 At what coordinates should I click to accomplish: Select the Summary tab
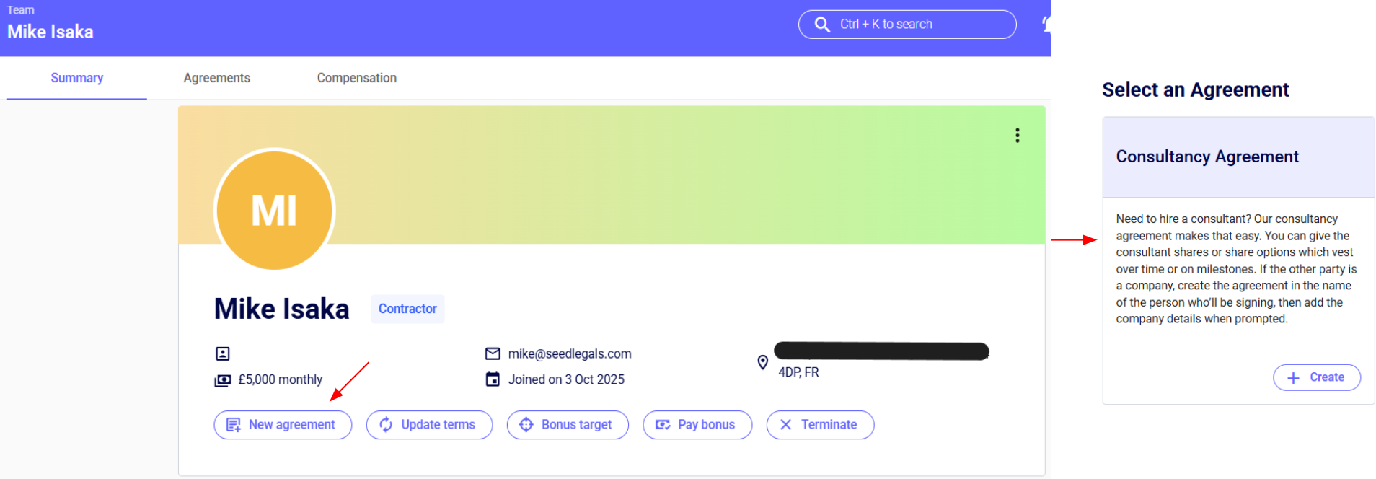pyautogui.click(x=77, y=78)
